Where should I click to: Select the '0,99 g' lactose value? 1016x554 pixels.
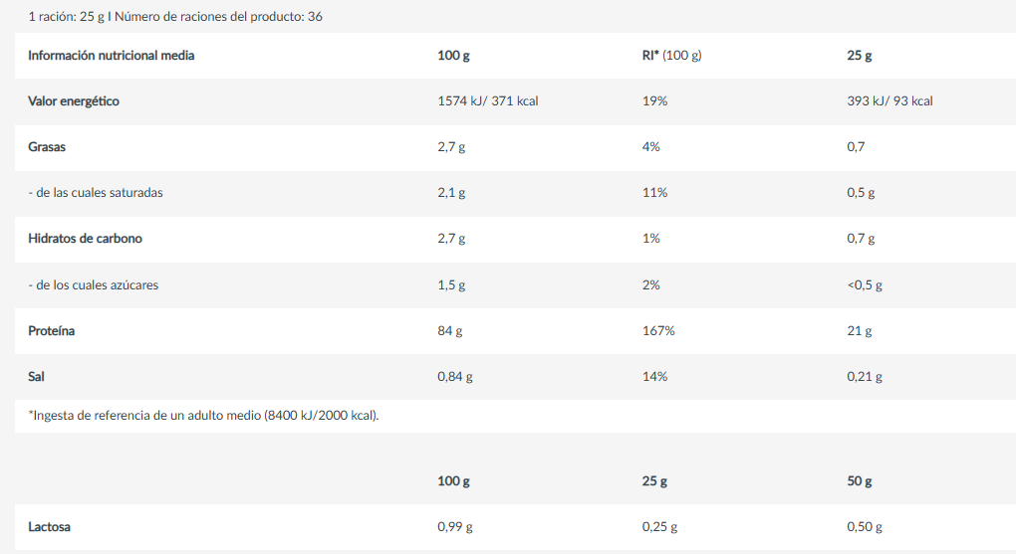tap(455, 527)
